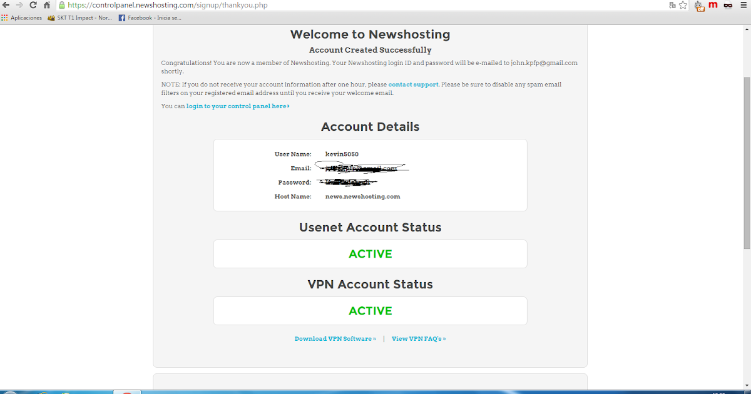Click the 'Download VPN Software' link
Screen dimensions: 751x394
click(335, 339)
